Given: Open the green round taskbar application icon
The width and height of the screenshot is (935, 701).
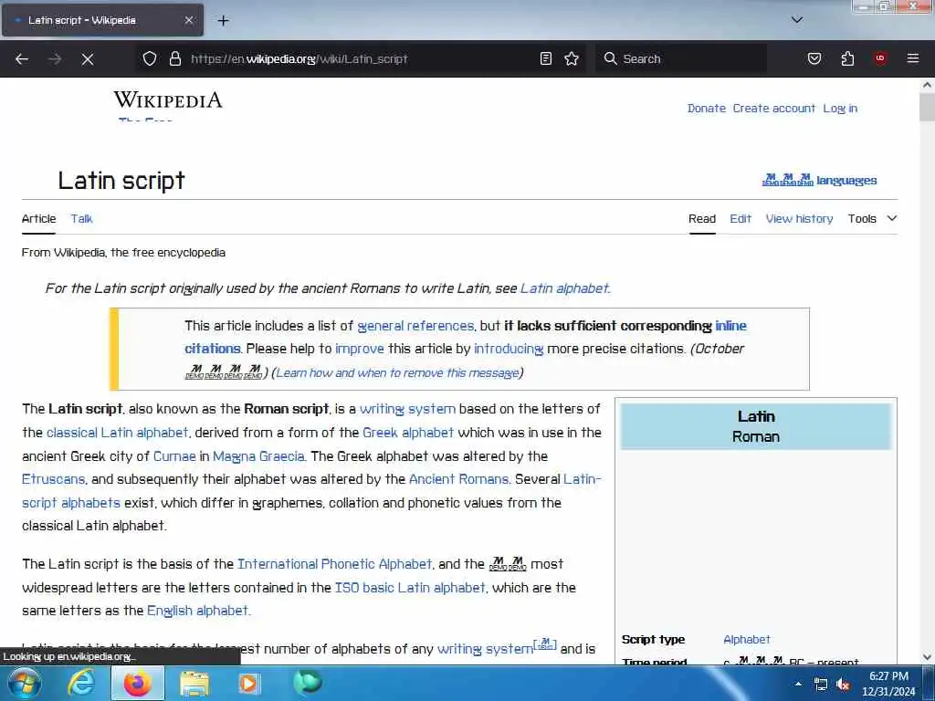Looking at the screenshot, I should click(x=307, y=683).
